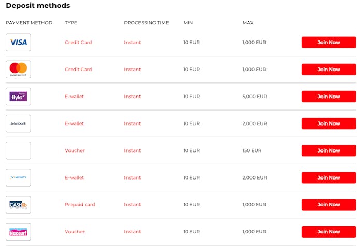Click the Instant link in Neosurf row
The image size is (363, 248).
tap(132, 232)
